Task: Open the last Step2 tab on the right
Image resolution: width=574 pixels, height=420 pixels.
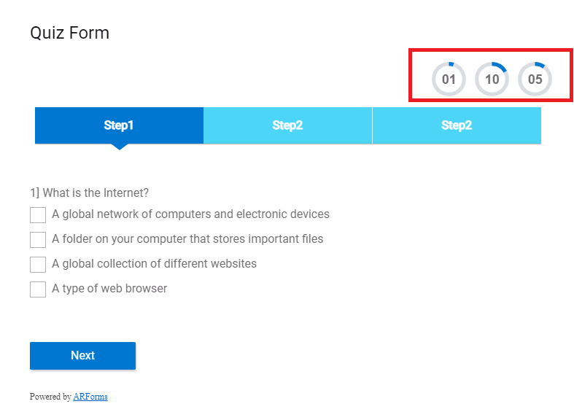Action: [x=457, y=125]
